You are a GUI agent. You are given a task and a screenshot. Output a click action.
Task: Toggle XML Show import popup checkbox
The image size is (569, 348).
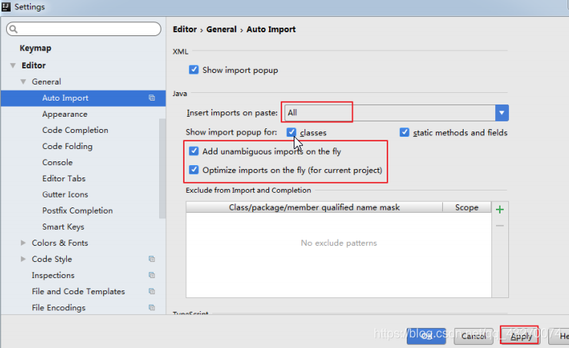194,70
